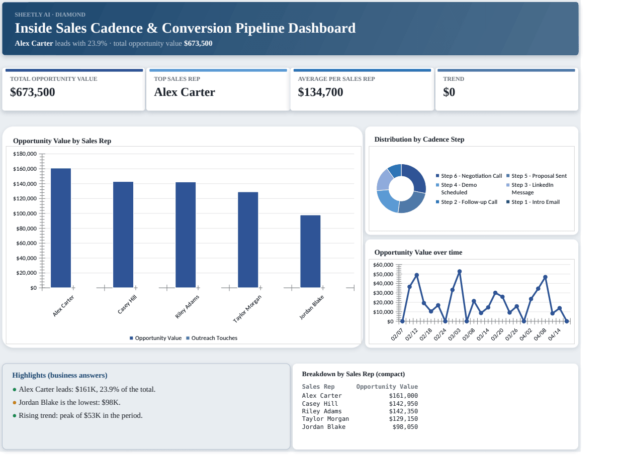The height and width of the screenshot is (463, 617).
Task: Click the Jordan Blake x-axis label
Action: [x=311, y=307]
